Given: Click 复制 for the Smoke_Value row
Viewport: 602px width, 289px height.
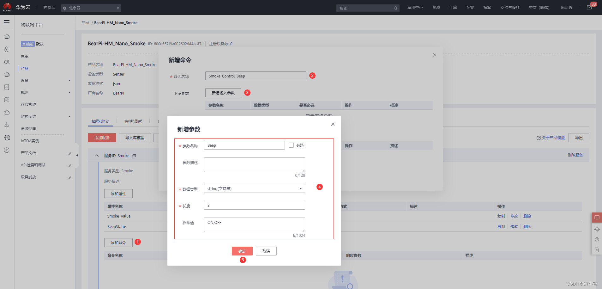Looking at the screenshot, I should coord(501,216).
